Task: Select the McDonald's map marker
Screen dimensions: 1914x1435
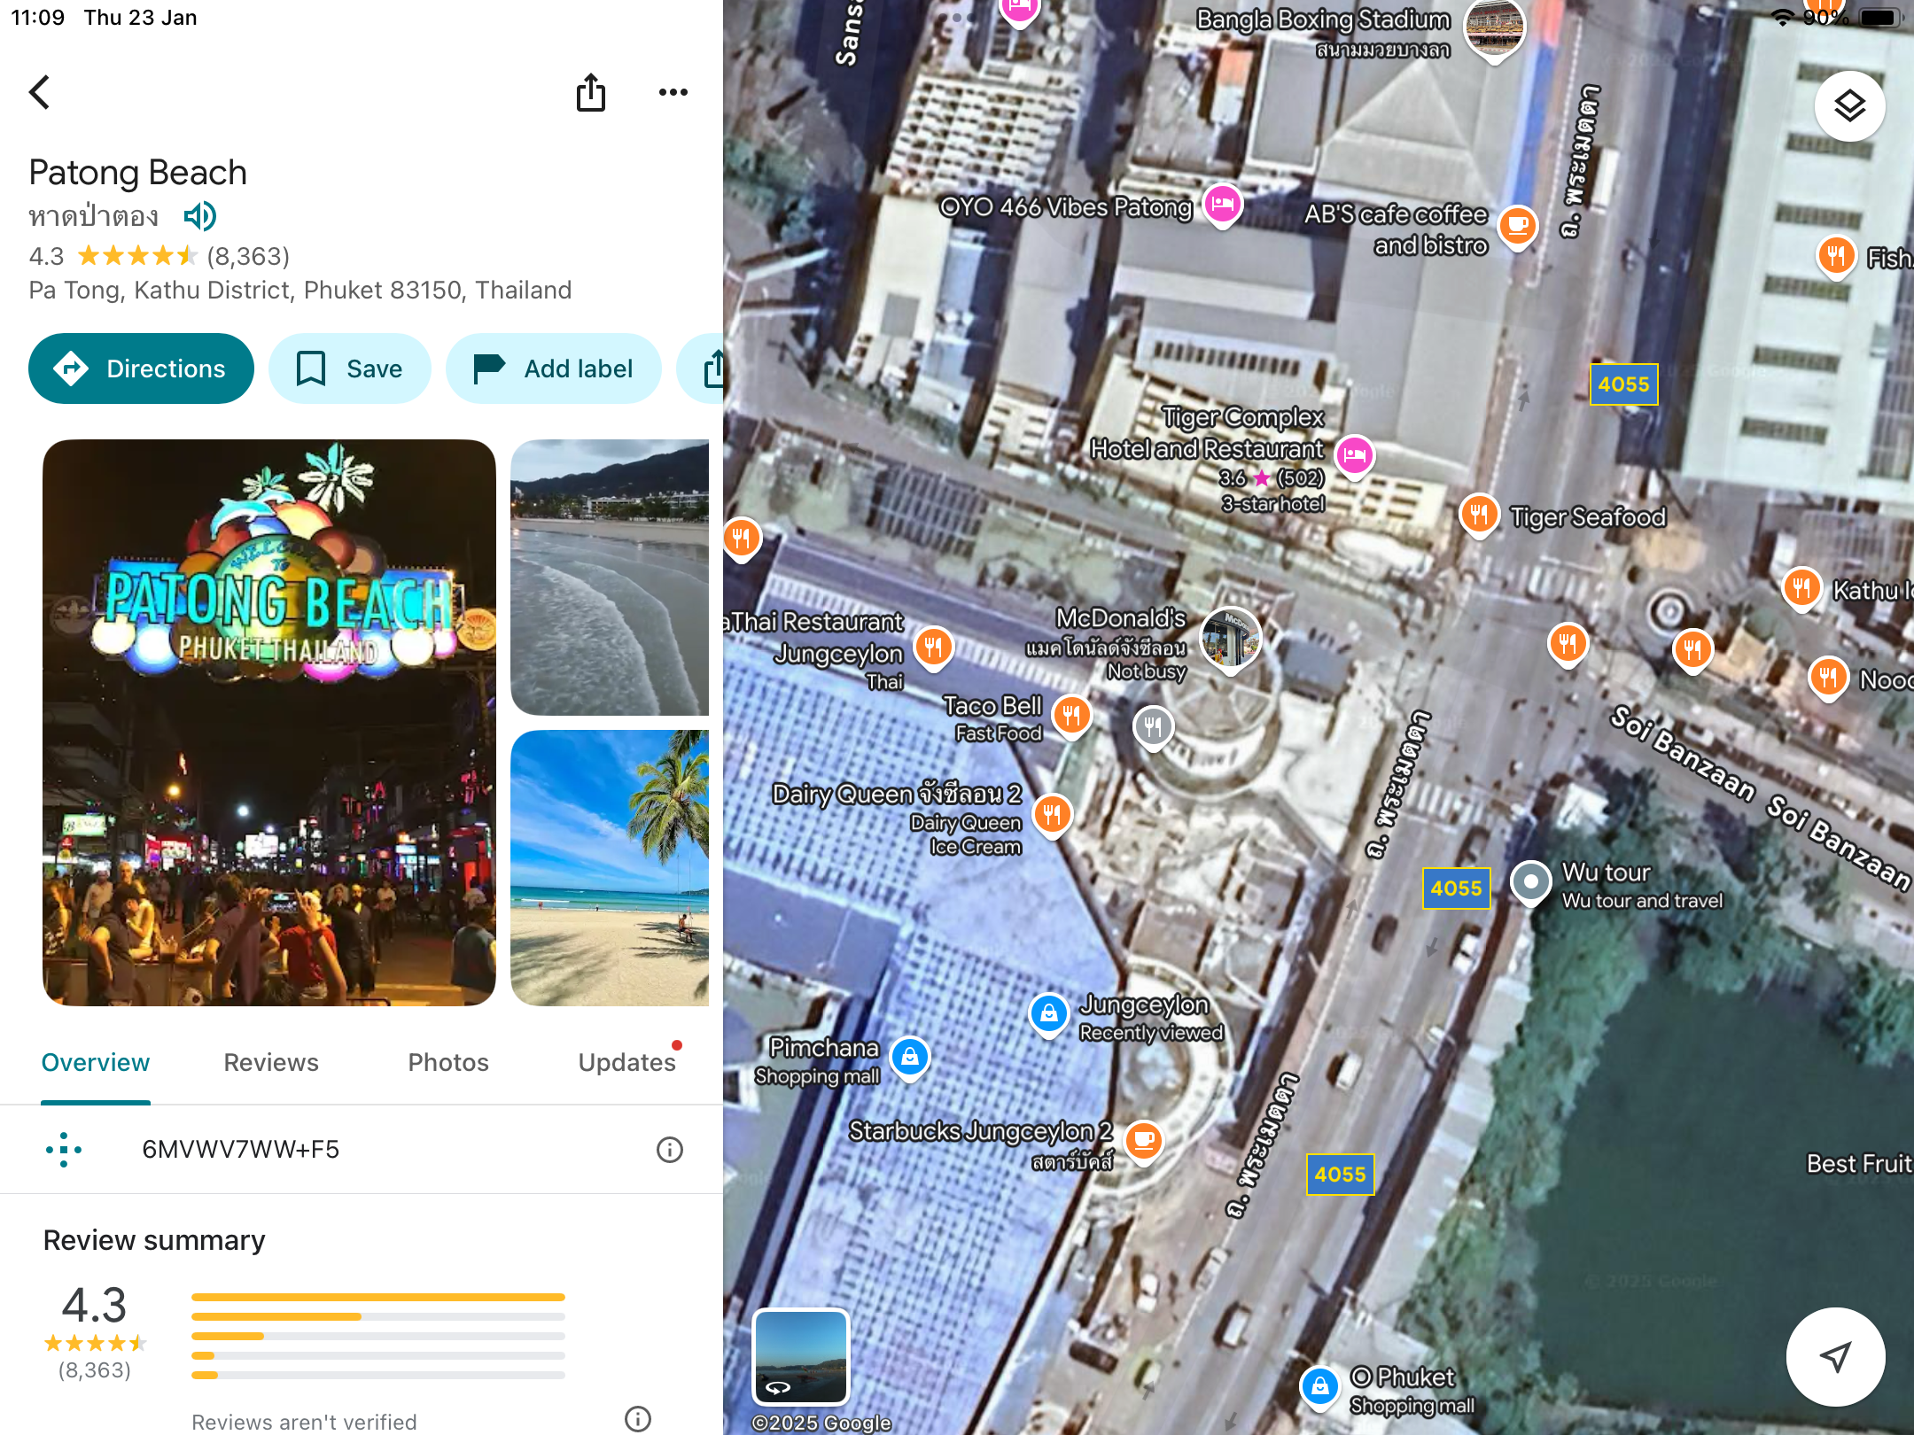Action: coord(1231,640)
